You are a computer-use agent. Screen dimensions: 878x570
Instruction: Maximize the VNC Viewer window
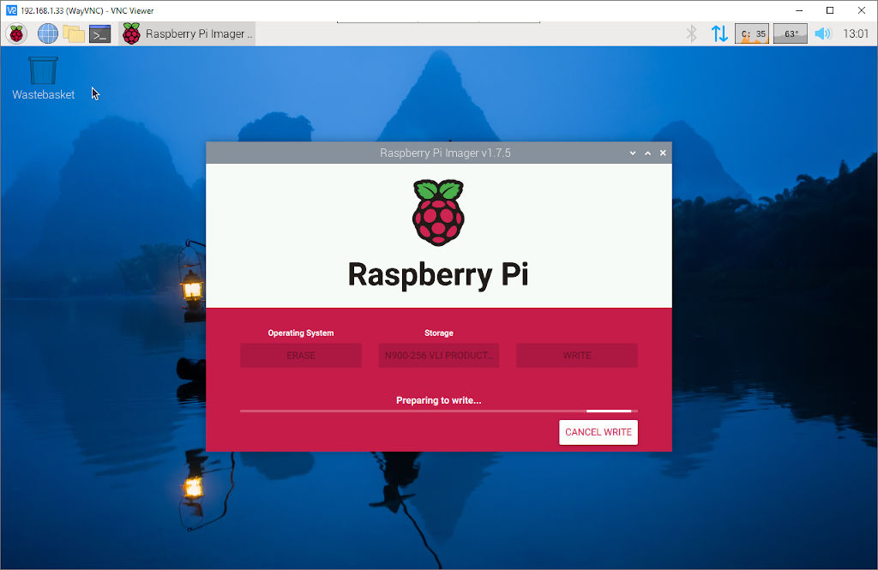pyautogui.click(x=830, y=10)
